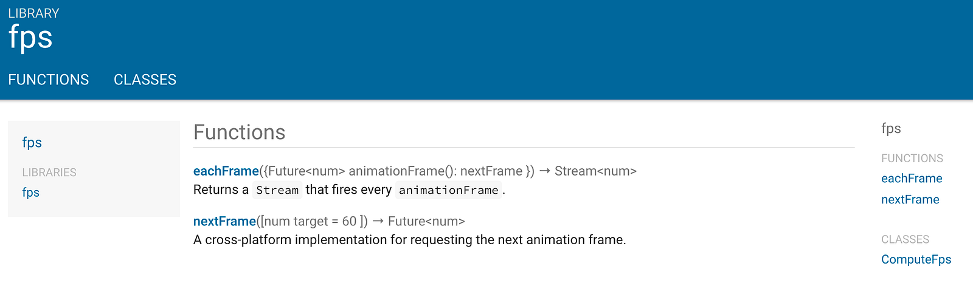The width and height of the screenshot is (973, 283).
Task: Click the top fps link in left sidebar
Action: coord(32,143)
